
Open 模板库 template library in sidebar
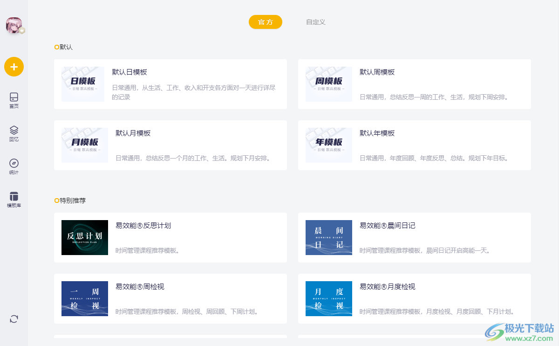(x=14, y=200)
